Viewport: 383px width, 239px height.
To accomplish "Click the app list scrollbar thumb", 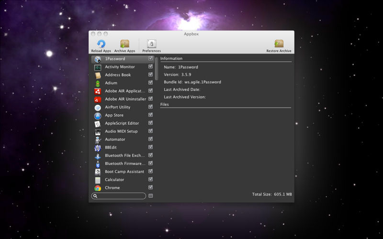I will 157,68.
